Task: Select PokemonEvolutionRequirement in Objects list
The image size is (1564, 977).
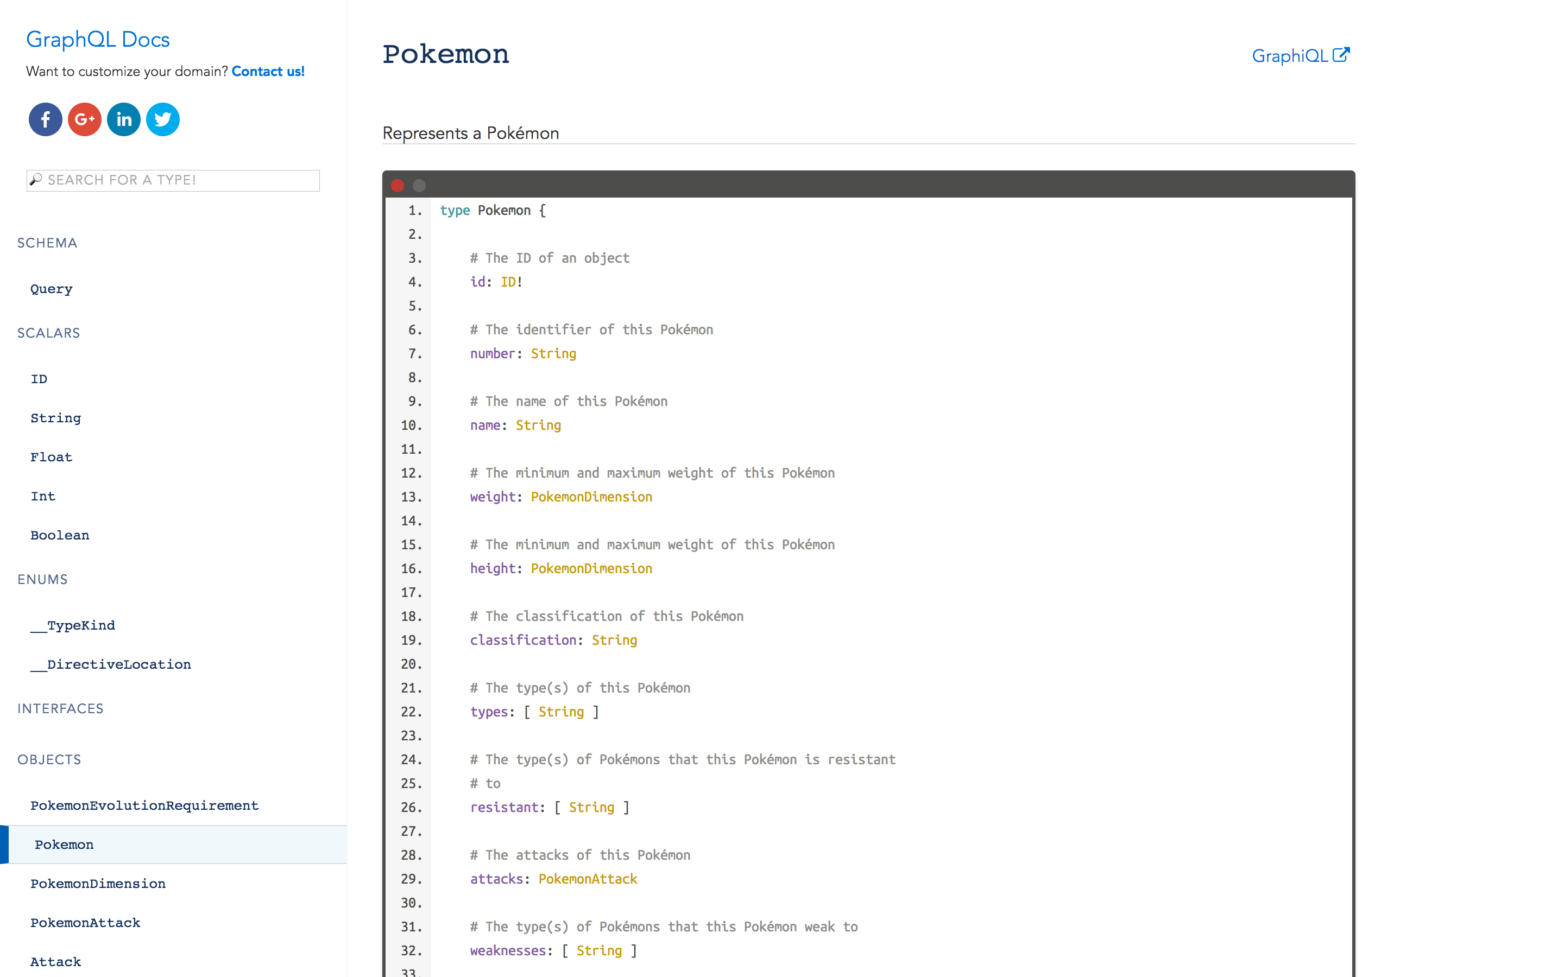Action: [x=144, y=806]
